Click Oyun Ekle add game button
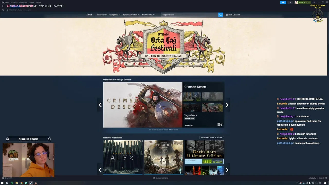 tap(7, 178)
